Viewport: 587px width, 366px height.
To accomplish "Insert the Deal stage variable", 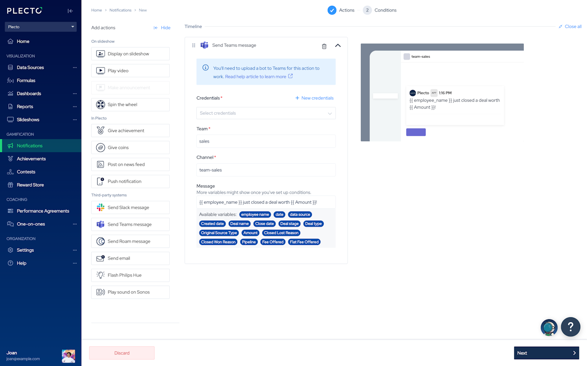I will click(289, 224).
